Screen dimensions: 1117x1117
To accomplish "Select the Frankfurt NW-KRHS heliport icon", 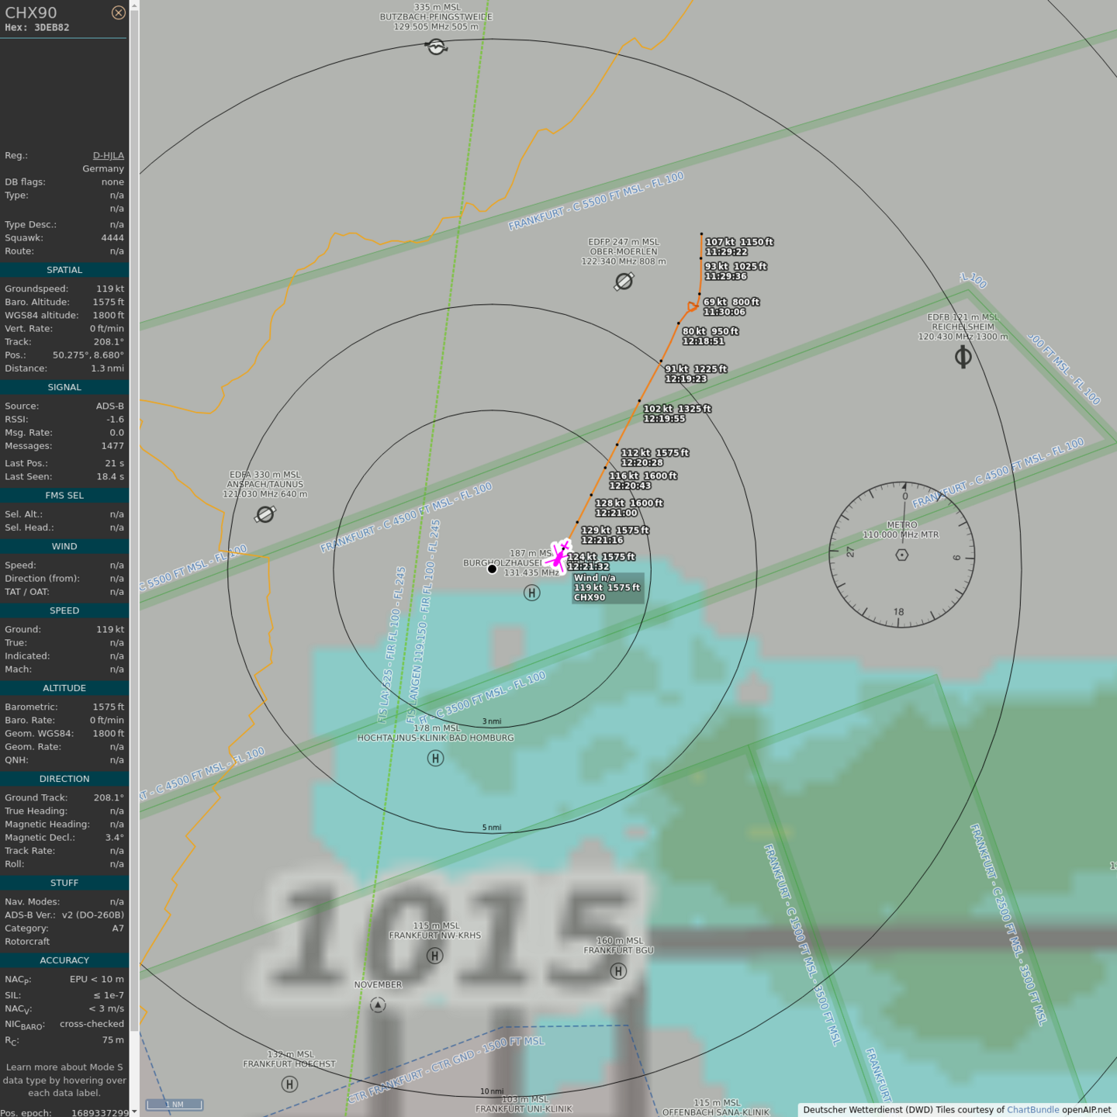I will pos(435,956).
